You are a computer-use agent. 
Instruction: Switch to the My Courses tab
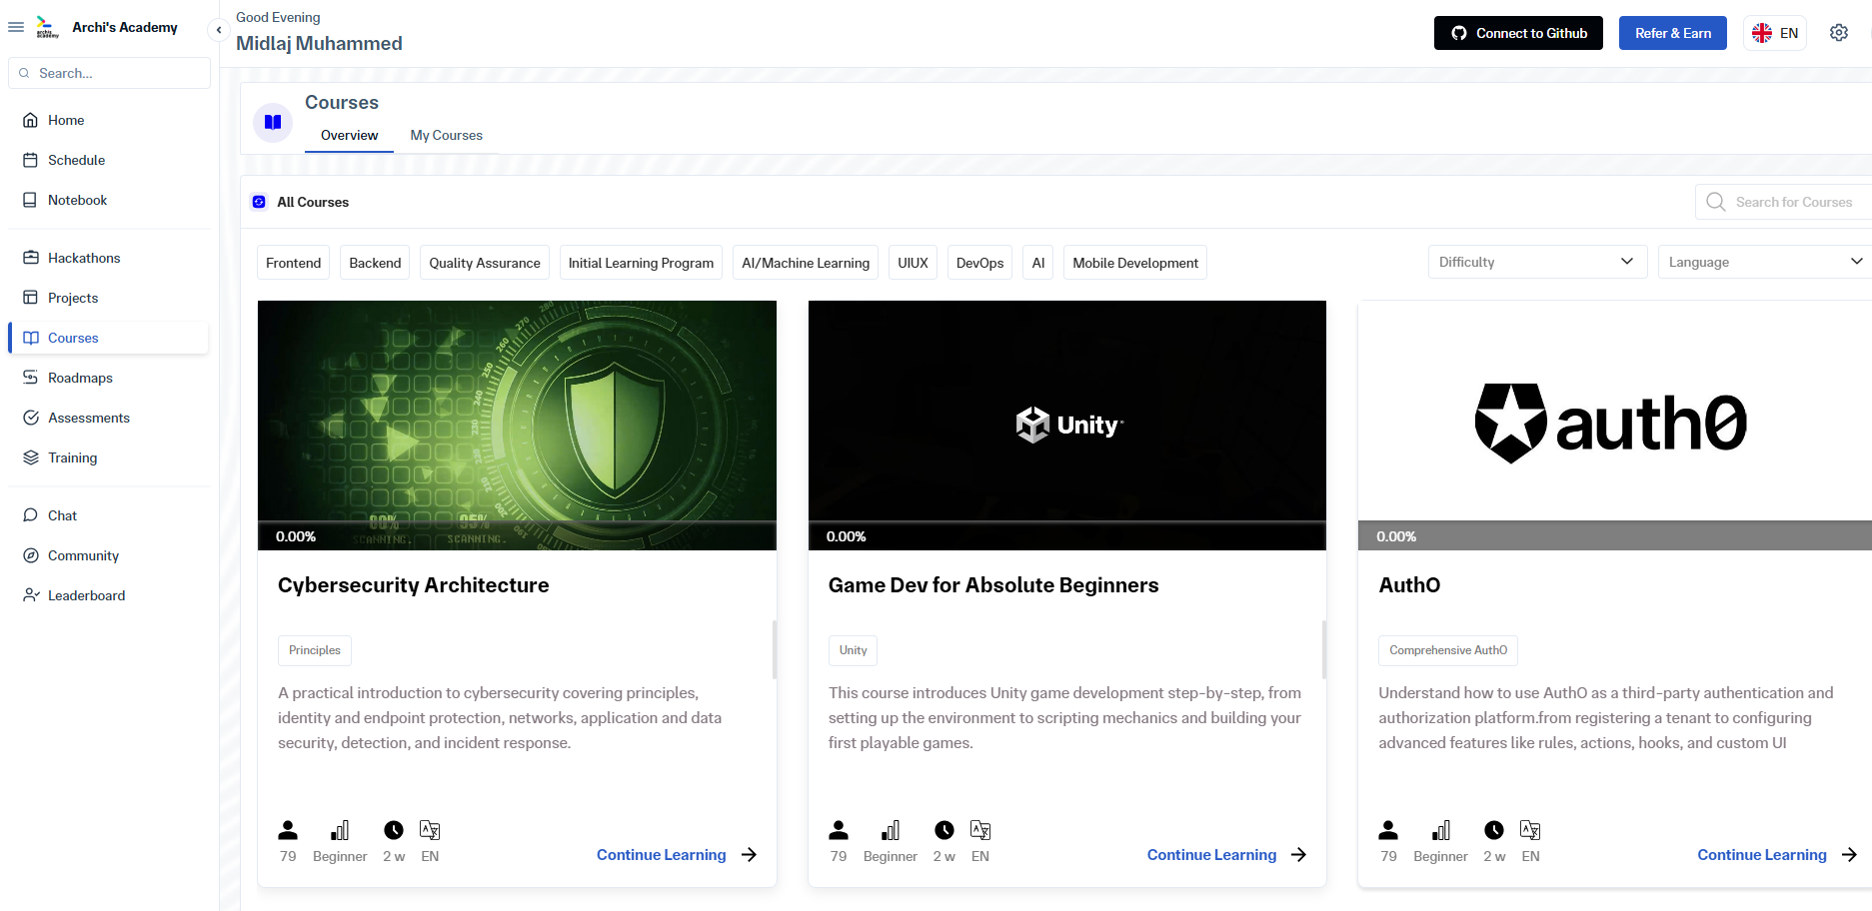click(446, 136)
